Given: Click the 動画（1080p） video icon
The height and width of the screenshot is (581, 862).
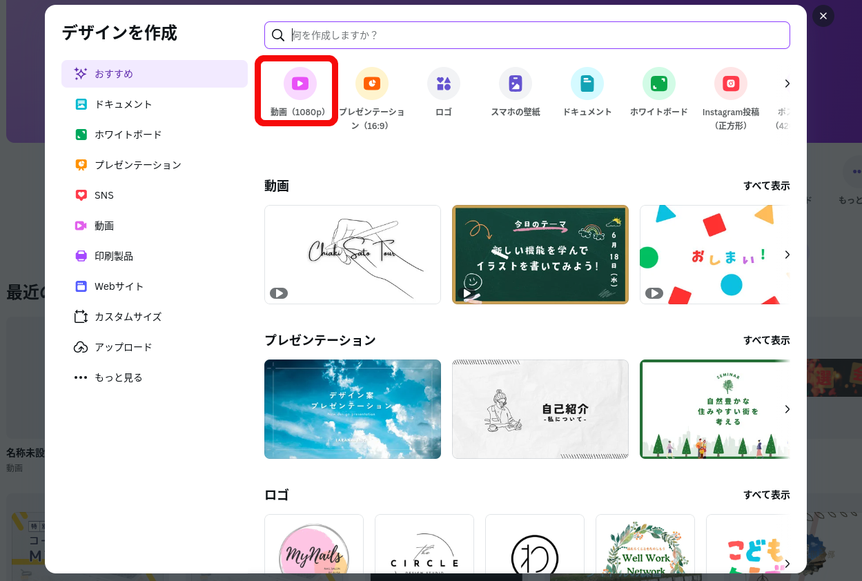Looking at the screenshot, I should point(300,84).
